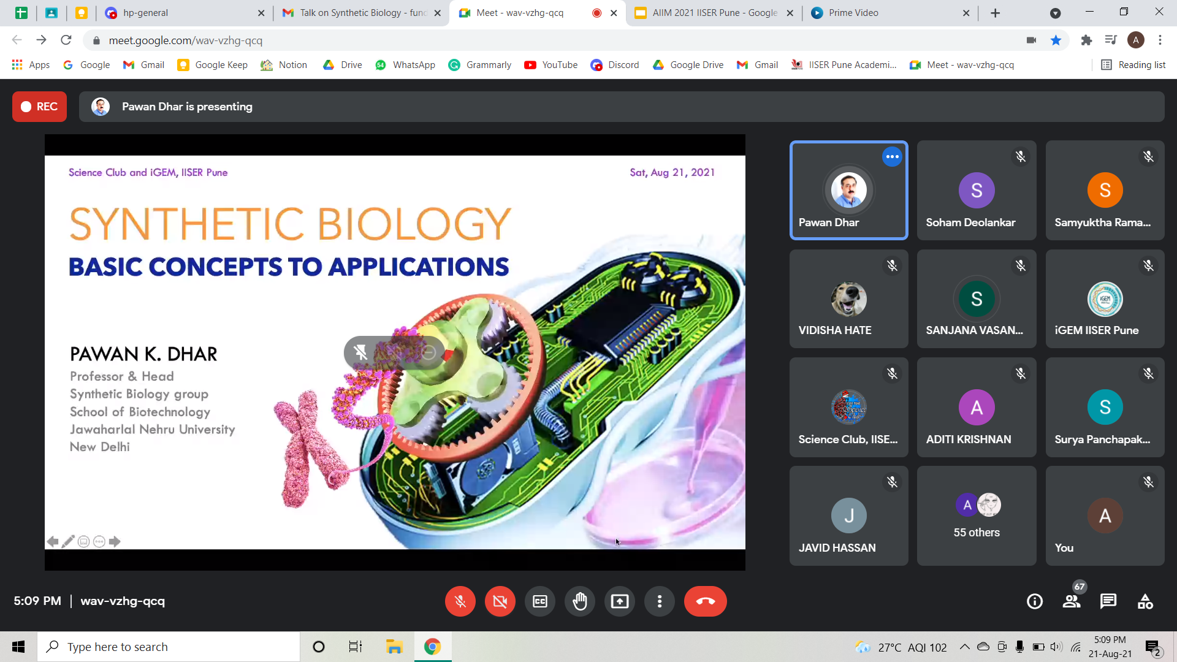Raise hand in the meeting
Viewport: 1177px width, 662px height.
pos(579,601)
